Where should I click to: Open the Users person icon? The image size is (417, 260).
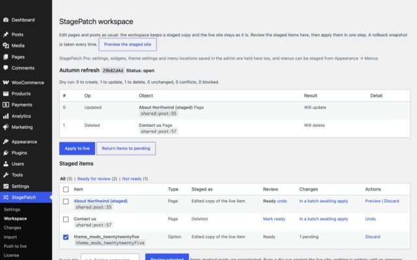pyautogui.click(x=6, y=164)
